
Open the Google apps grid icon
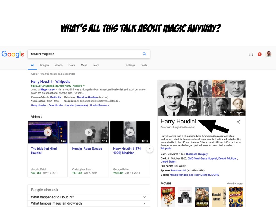tap(251, 54)
